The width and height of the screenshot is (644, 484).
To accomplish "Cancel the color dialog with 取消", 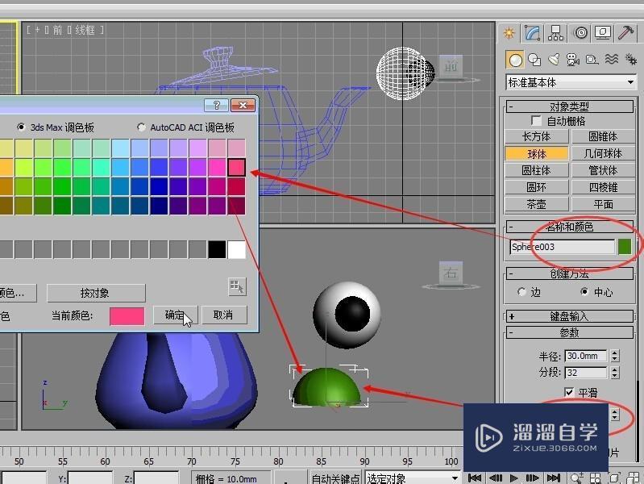I will click(224, 315).
